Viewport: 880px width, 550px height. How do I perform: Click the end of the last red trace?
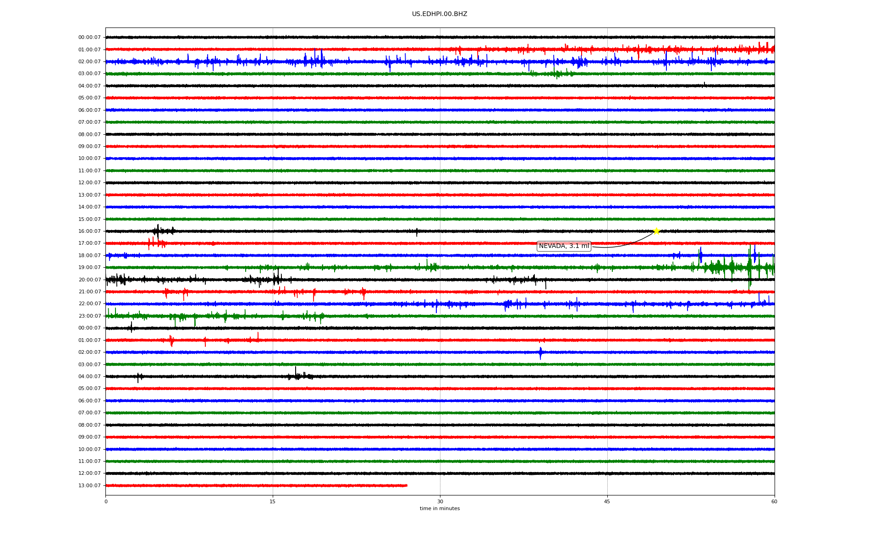tap(406, 485)
